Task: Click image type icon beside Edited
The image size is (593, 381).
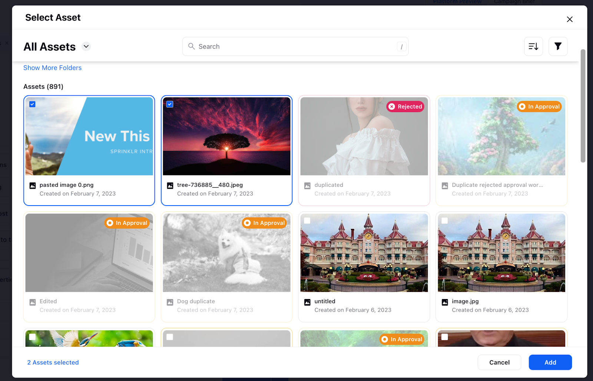Action: click(33, 302)
